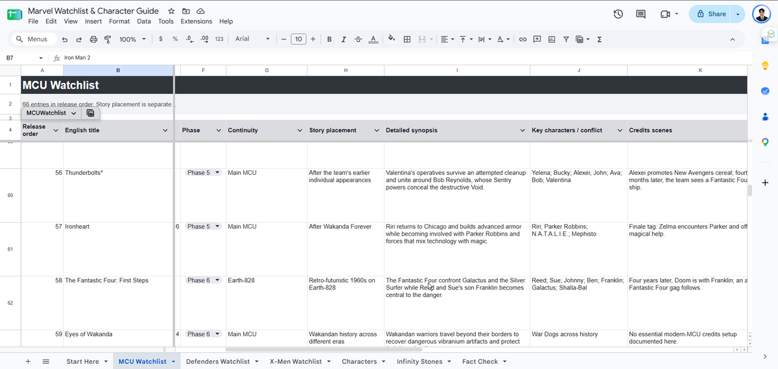Open the Data menu
The width and height of the screenshot is (778, 369).
point(144,21)
